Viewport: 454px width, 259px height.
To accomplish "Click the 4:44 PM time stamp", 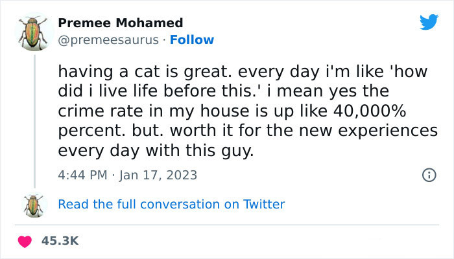I will click(82, 175).
